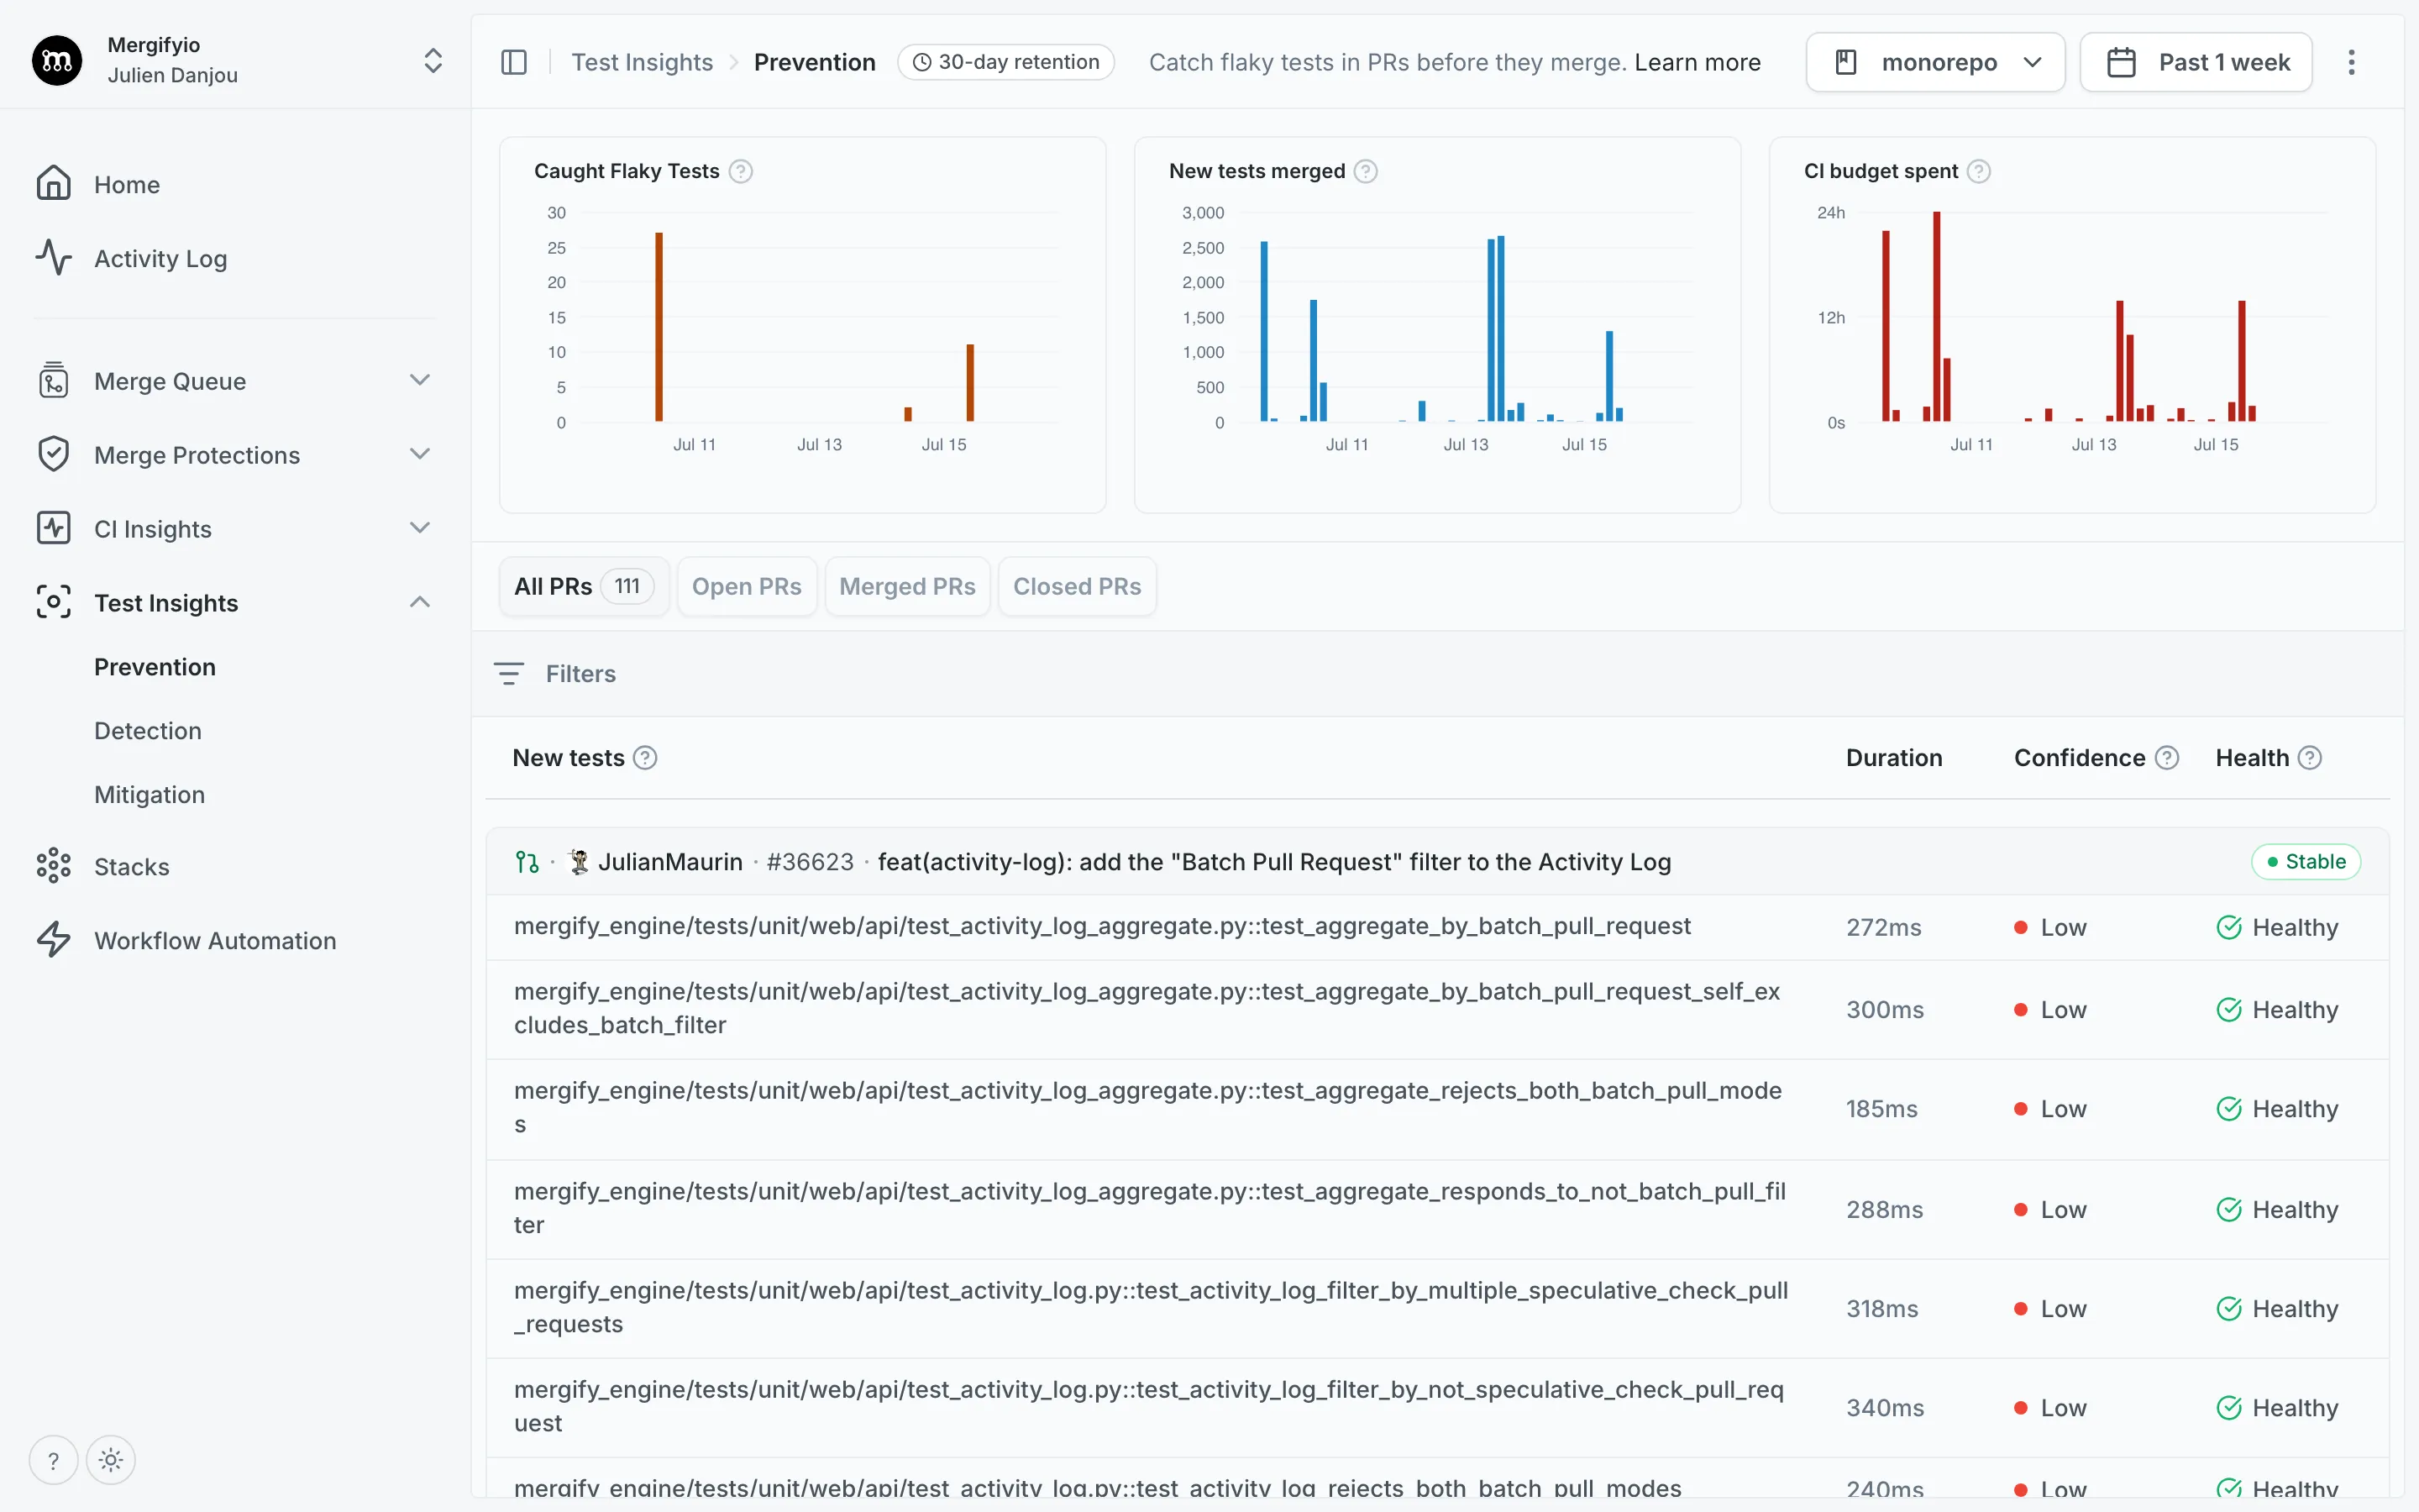2419x1512 pixels.
Task: Switch to the Open PRs tab
Action: point(747,586)
